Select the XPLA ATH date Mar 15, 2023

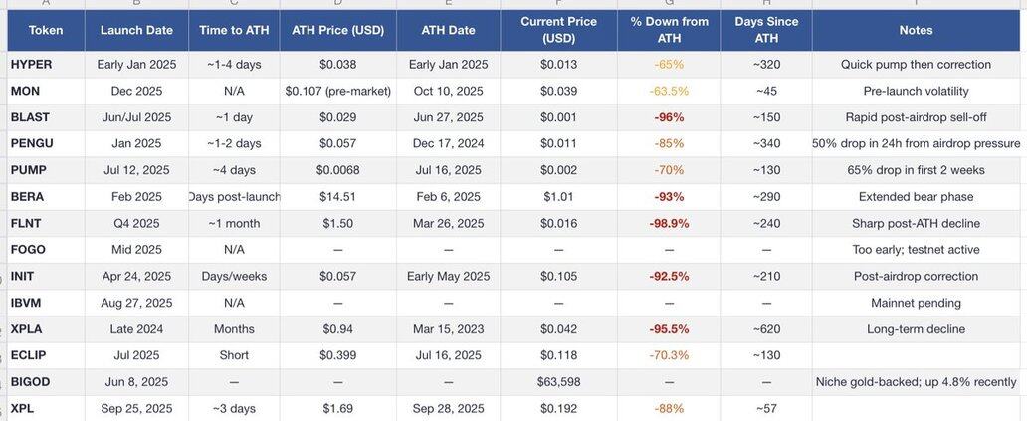[x=448, y=329]
